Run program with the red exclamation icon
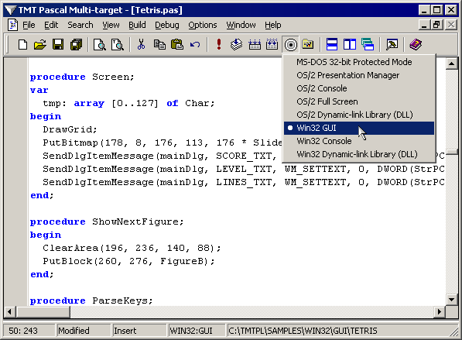The image size is (462, 340). coord(219,45)
